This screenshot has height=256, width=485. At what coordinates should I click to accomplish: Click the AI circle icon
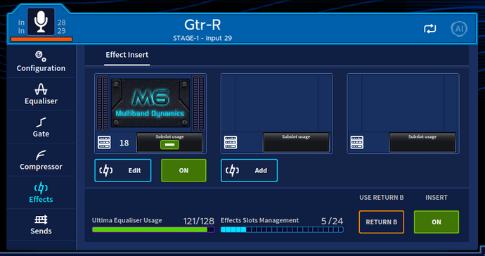pyautogui.click(x=459, y=29)
